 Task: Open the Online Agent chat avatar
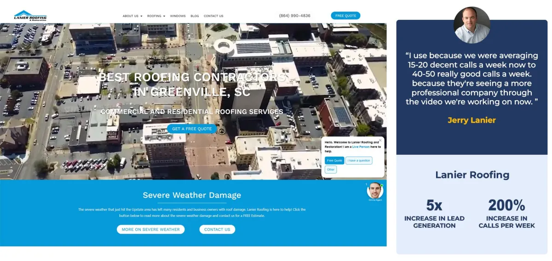pyautogui.click(x=375, y=191)
